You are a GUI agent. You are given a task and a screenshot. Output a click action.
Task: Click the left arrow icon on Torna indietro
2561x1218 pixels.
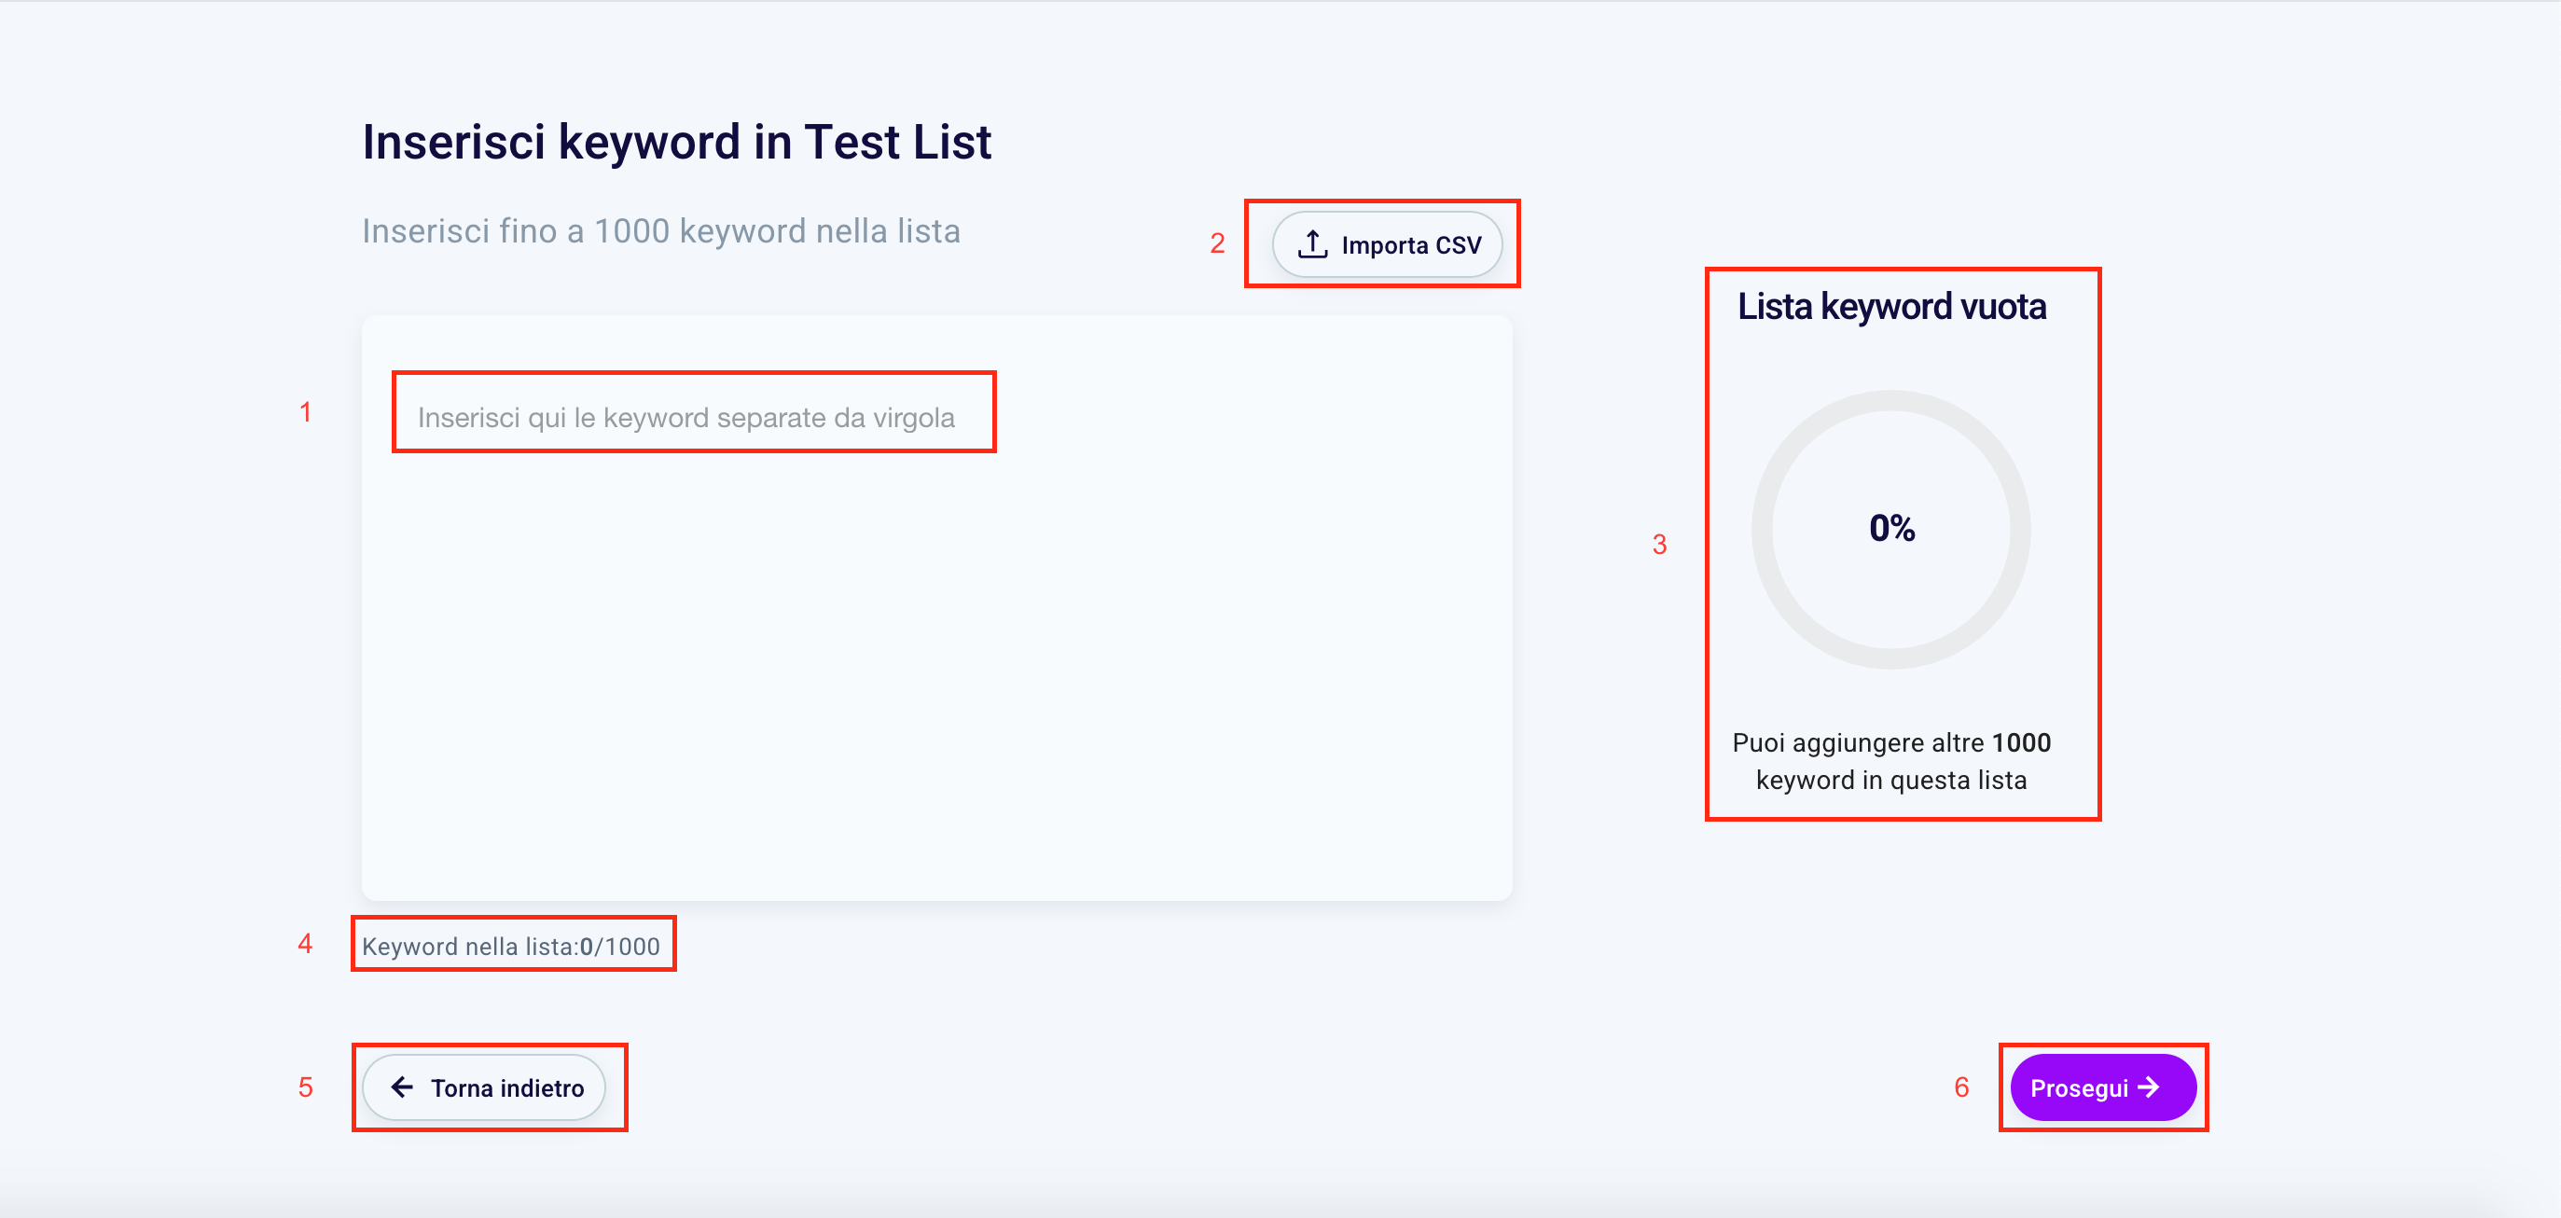pyautogui.click(x=402, y=1087)
